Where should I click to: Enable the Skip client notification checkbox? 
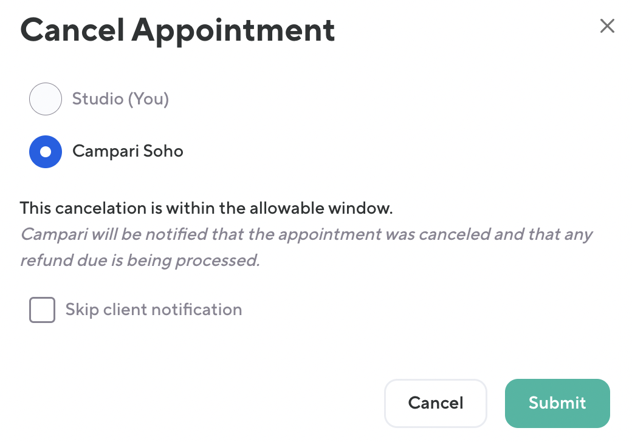pyautogui.click(x=43, y=310)
